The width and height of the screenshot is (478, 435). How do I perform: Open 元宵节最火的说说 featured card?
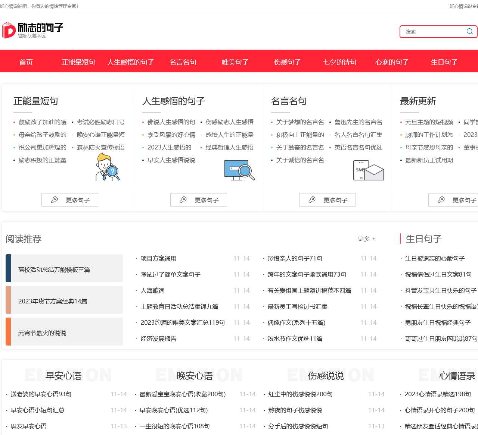[x=64, y=332]
